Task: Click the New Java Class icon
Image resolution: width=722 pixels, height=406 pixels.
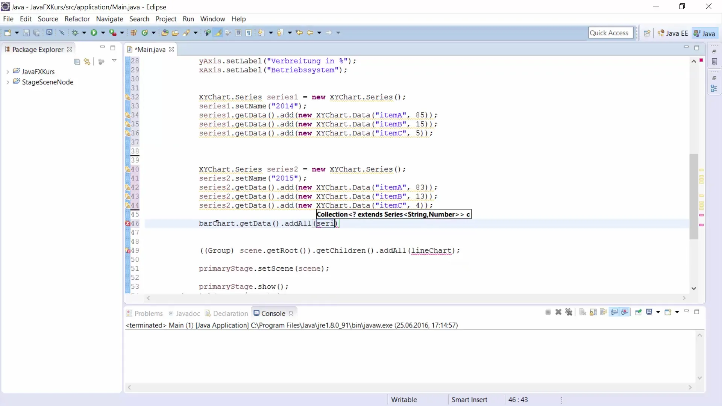Action: click(x=145, y=33)
